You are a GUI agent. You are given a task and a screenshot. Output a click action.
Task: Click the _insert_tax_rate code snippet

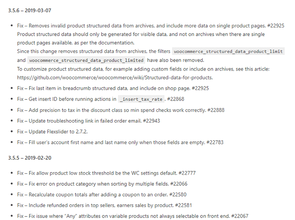click(x=141, y=99)
